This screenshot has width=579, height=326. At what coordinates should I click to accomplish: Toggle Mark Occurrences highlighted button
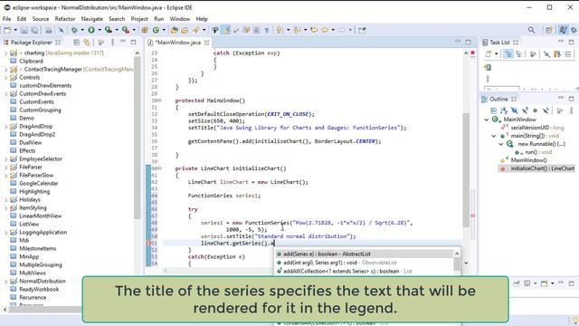225,30
